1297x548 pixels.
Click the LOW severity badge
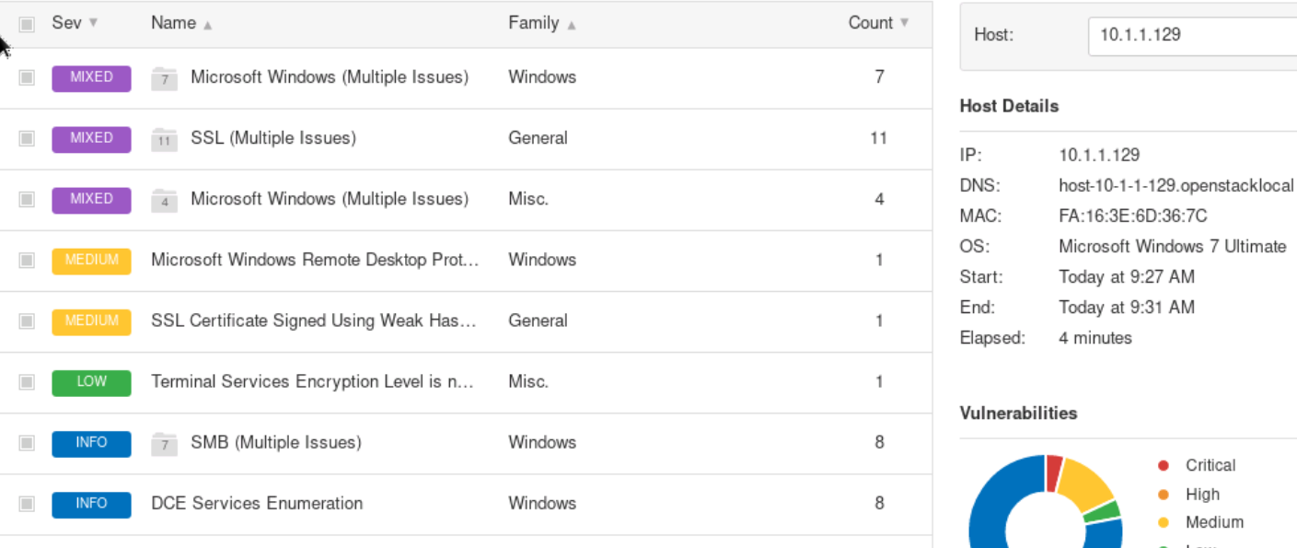pyautogui.click(x=91, y=381)
